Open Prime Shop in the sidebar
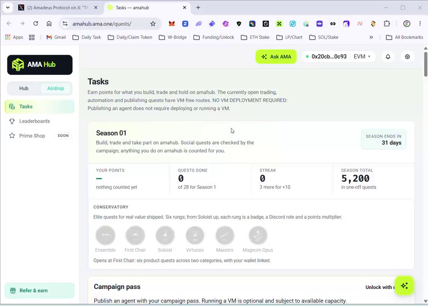This screenshot has width=428, height=306. (40, 136)
